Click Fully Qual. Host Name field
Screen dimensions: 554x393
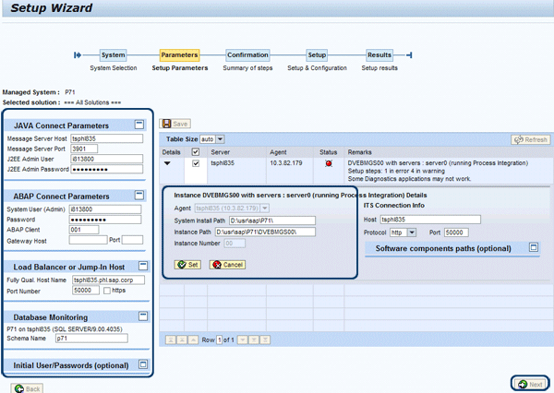[x=108, y=280]
